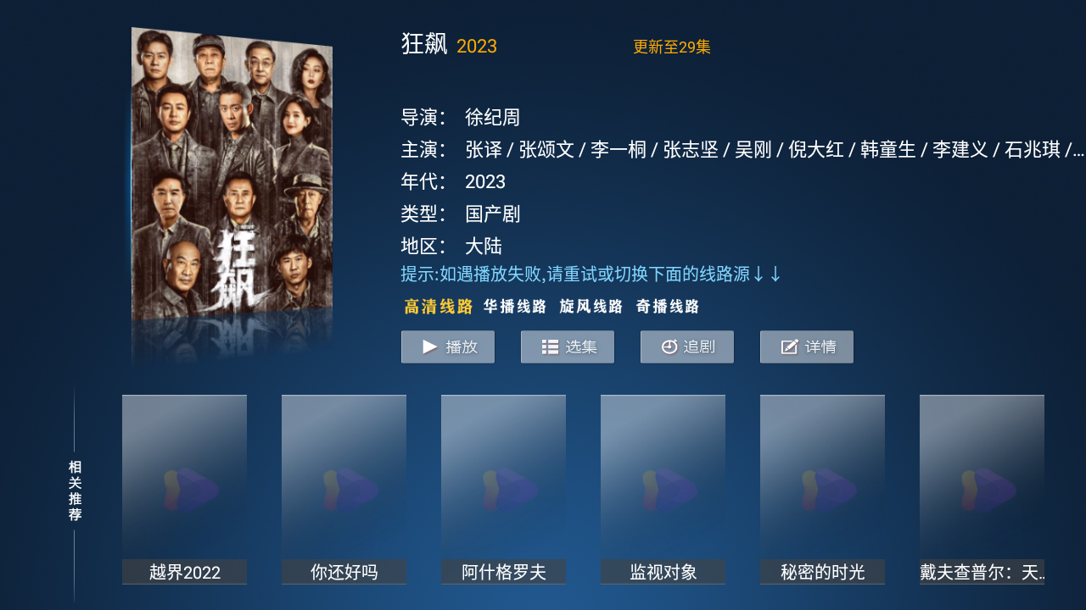Follow the series with 追剧
Viewport: 1086px width, 610px height.
(687, 347)
